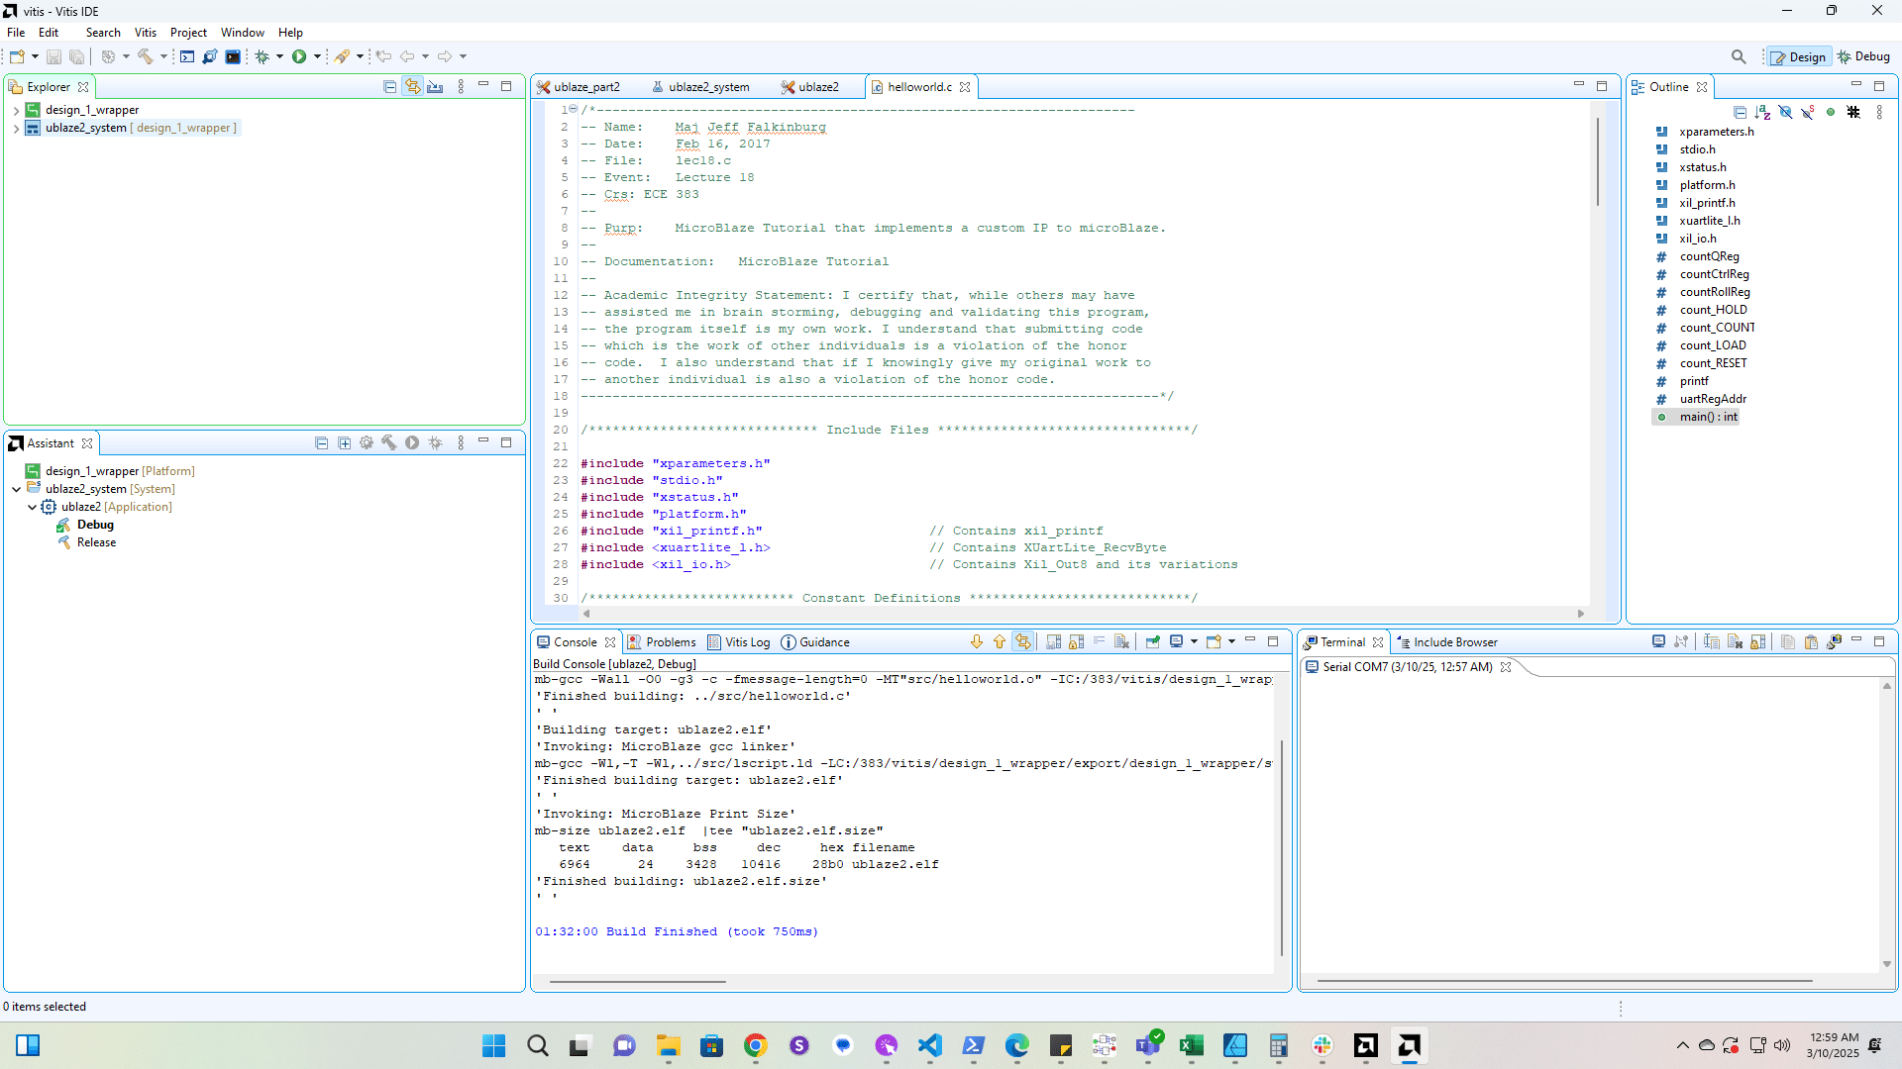Collapse all items in Explorer panel
This screenshot has width=1902, height=1069.
click(389, 87)
